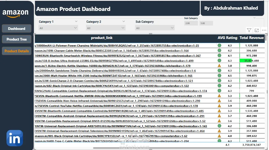Screen dimensions: 269x150
Task: Open the 10000mAh Li-Polymer Power Charging link
Action: click(x=117, y=46)
